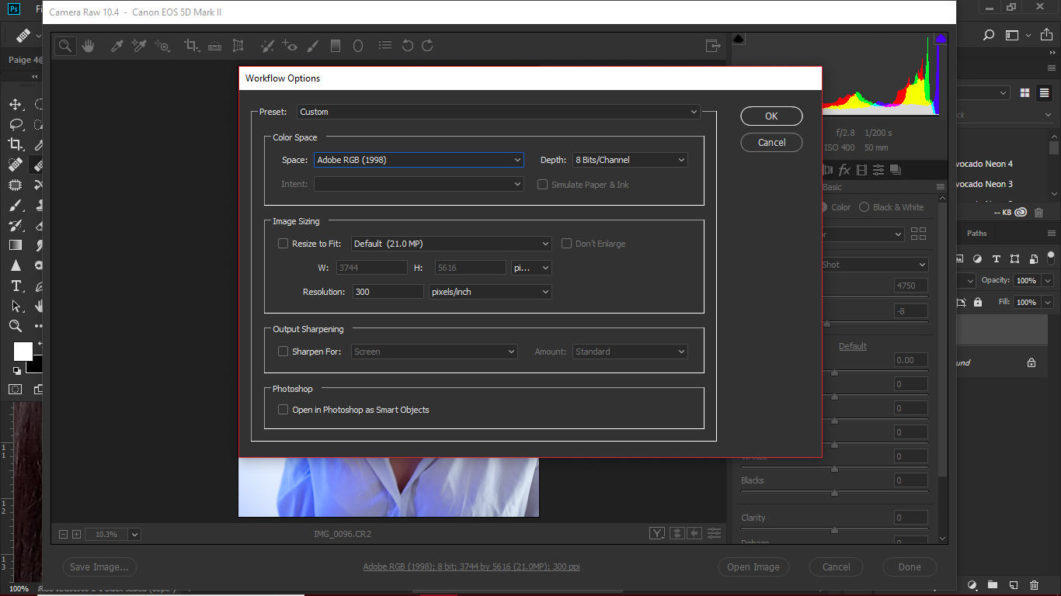Select the Black & White treatment radio button
Image resolution: width=1061 pixels, height=596 pixels.
point(864,207)
